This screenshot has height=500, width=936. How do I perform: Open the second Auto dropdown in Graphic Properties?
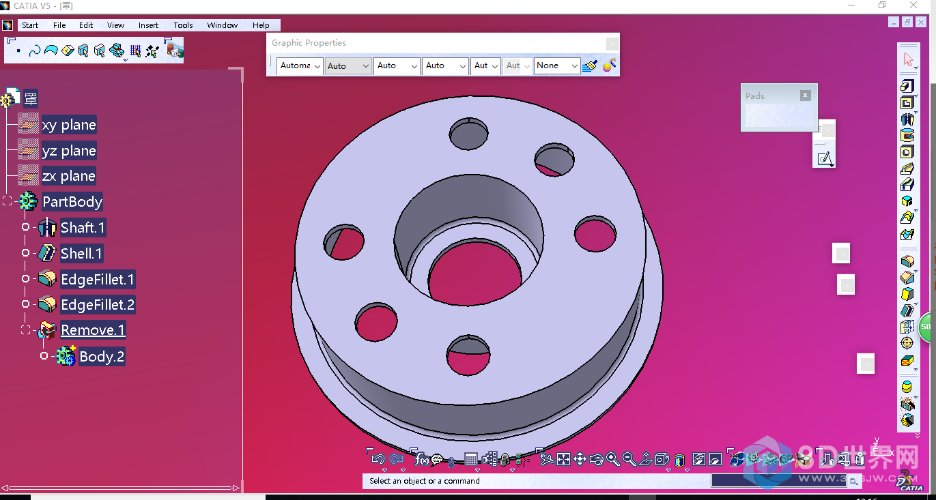point(348,65)
